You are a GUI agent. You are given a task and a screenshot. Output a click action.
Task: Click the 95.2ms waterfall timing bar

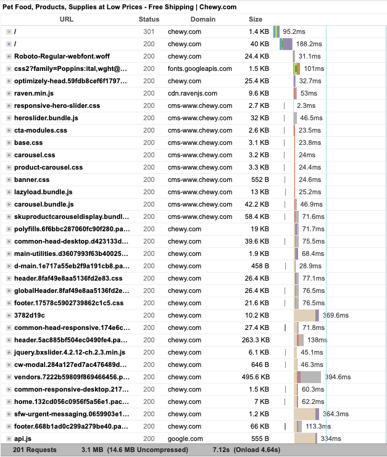(277, 32)
